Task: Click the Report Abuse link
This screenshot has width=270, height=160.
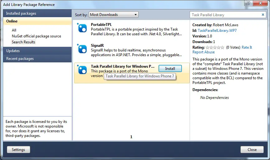Action: click(204, 52)
